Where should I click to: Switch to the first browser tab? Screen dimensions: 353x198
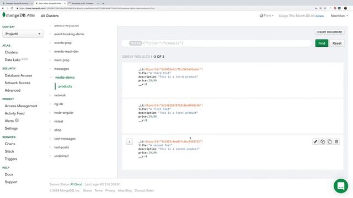(x=17, y=3)
